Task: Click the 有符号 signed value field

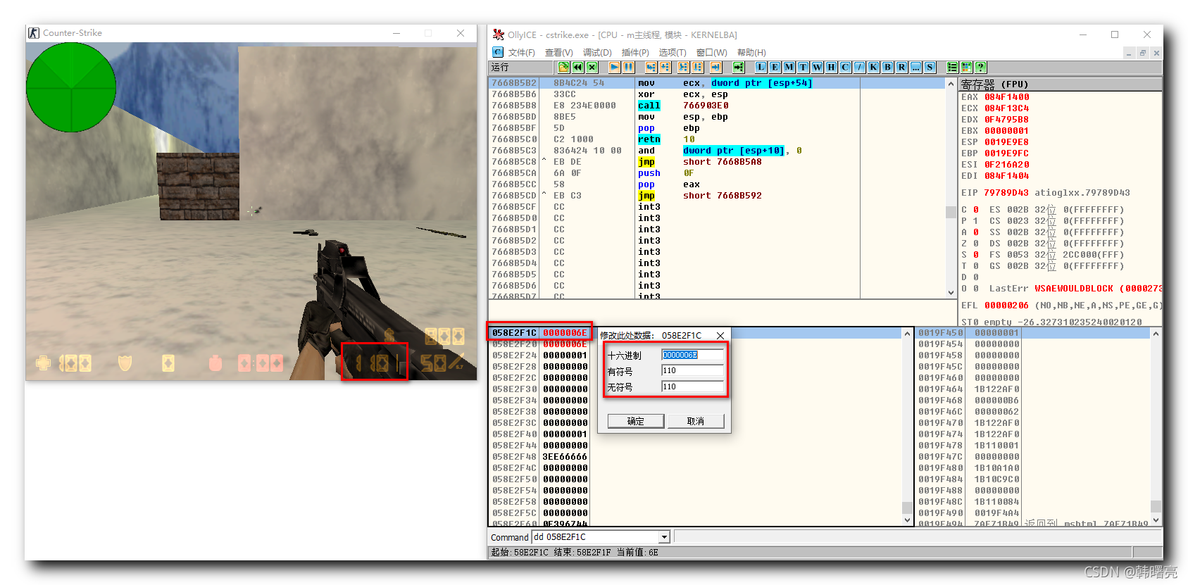Action: click(693, 370)
